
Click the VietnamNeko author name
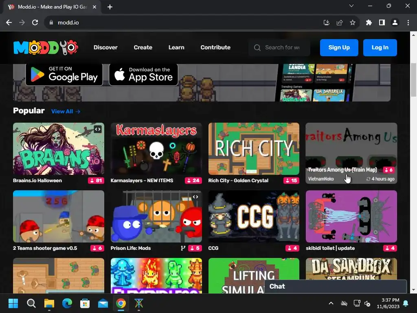321,179
